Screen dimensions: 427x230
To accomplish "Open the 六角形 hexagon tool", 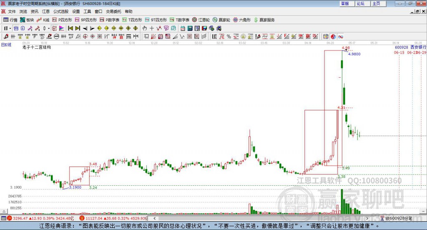I will coord(242,20).
